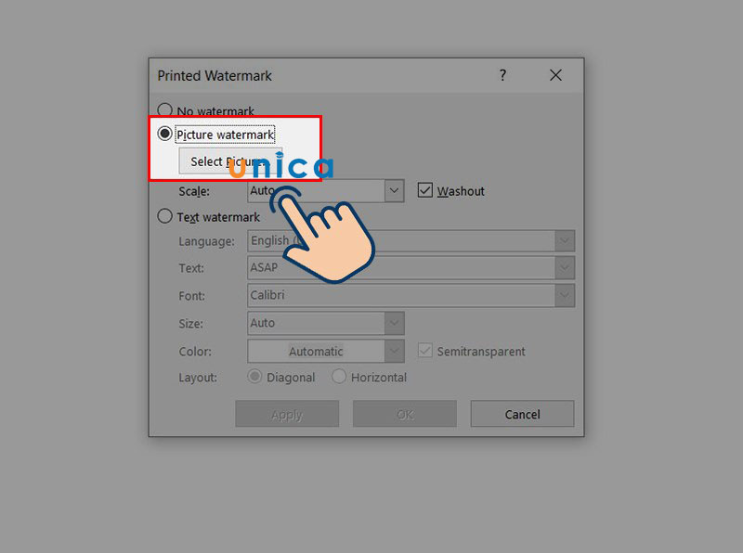
Task: Click the Printed Watermark title text
Action: click(x=215, y=76)
